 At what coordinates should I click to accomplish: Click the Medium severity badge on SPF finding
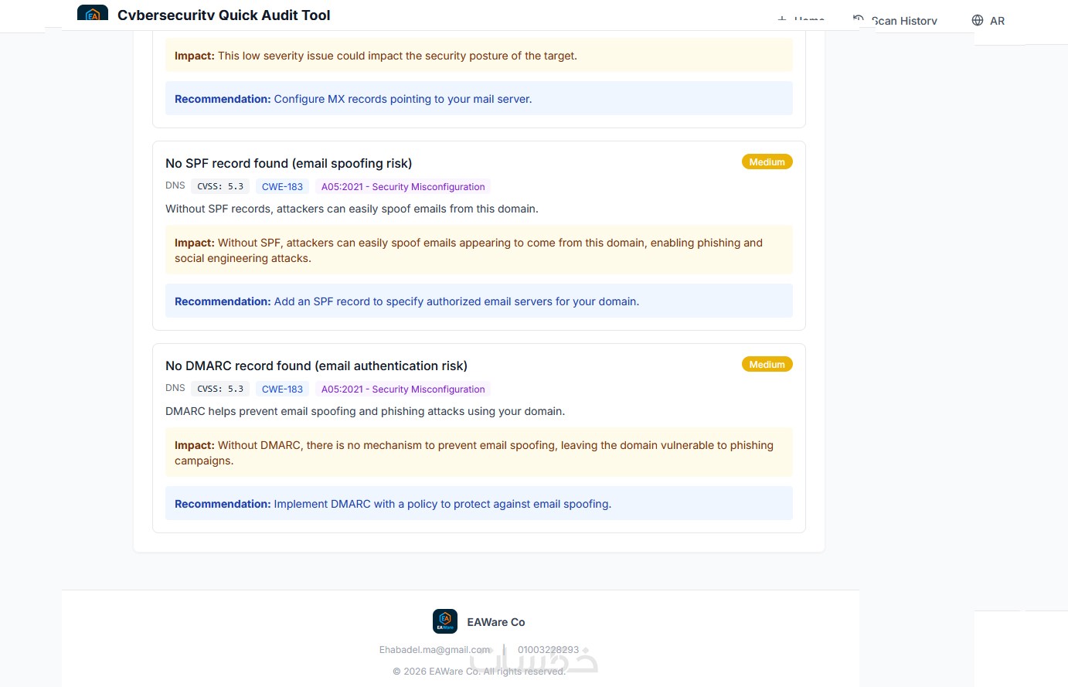tap(767, 162)
